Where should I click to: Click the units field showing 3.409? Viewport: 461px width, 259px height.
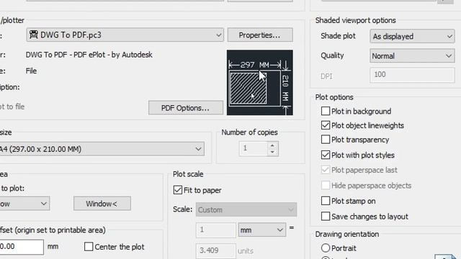click(x=216, y=251)
